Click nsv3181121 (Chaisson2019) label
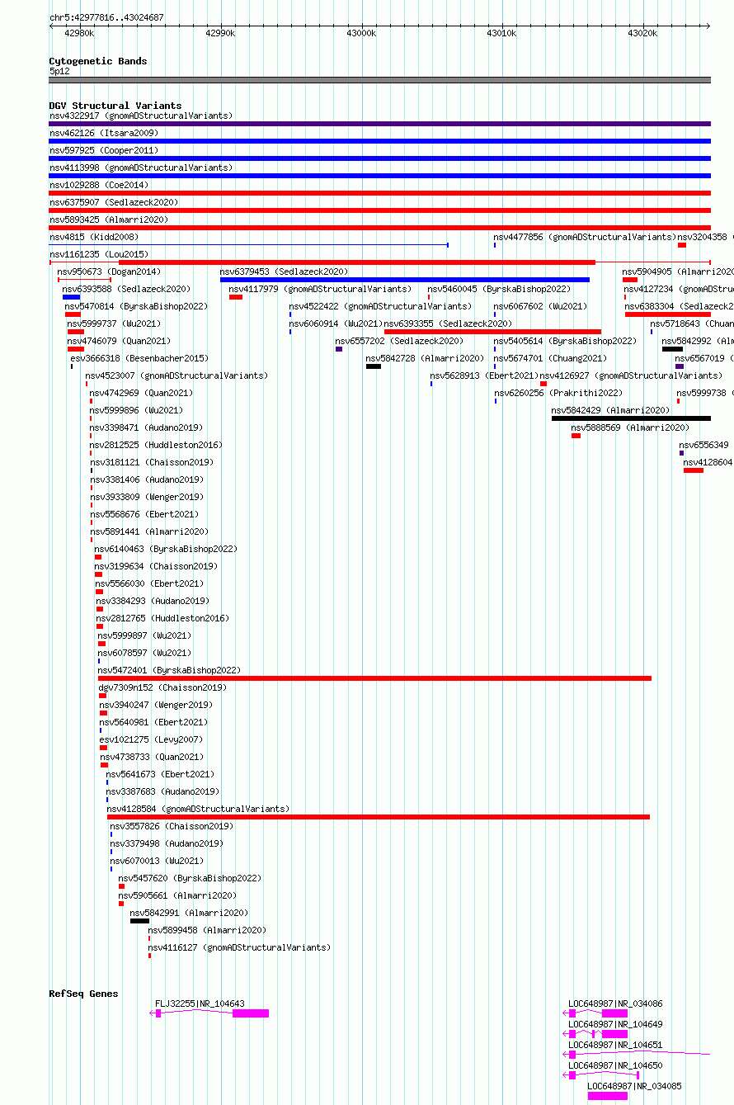The image size is (734, 1105). pyautogui.click(x=151, y=462)
